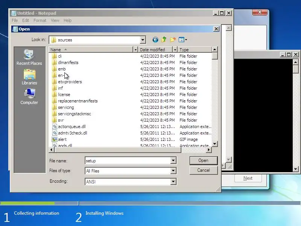Screen dimensions: 301x226
Task: Click the 'Collecting information' step label
Action: [x=36, y=213]
